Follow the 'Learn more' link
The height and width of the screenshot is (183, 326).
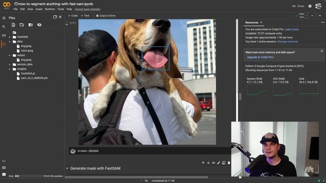(291, 29)
